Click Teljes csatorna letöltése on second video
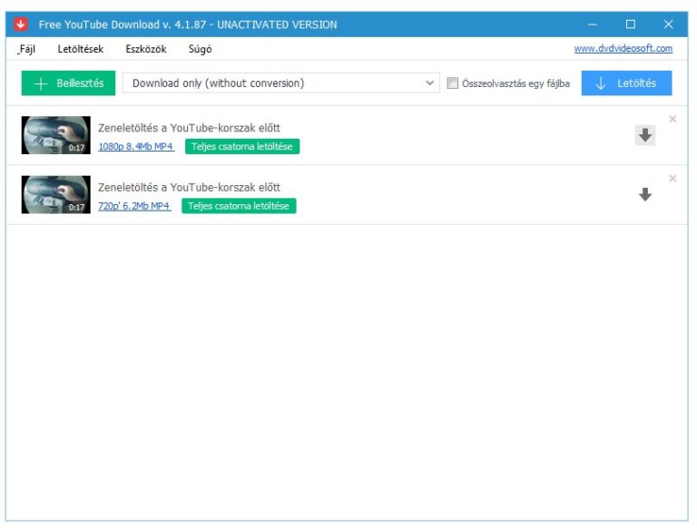Viewport: 697px width, 528px height. pyautogui.click(x=239, y=206)
